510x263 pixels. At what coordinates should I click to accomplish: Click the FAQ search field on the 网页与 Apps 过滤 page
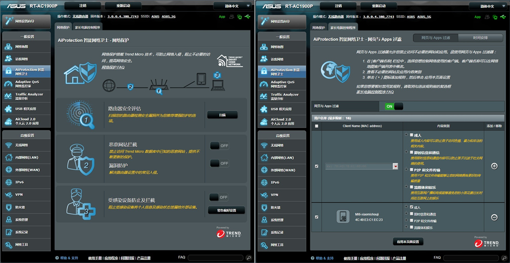(x=472, y=258)
